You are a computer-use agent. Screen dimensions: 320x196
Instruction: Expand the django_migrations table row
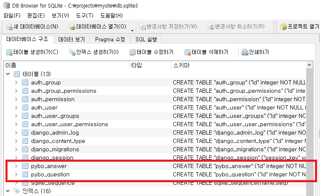point(16,149)
